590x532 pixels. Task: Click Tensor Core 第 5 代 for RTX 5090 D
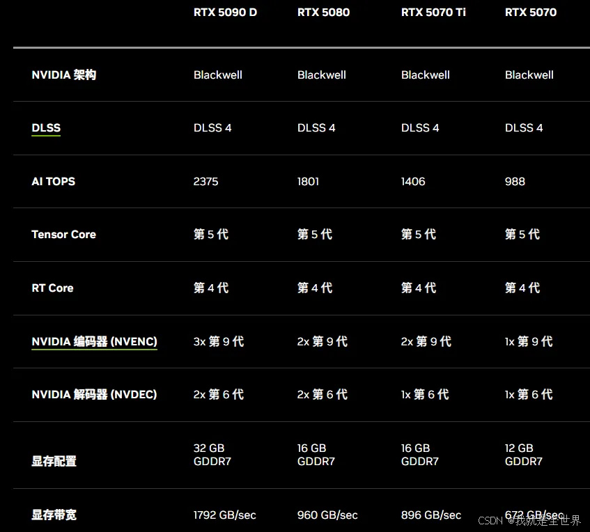click(x=211, y=235)
